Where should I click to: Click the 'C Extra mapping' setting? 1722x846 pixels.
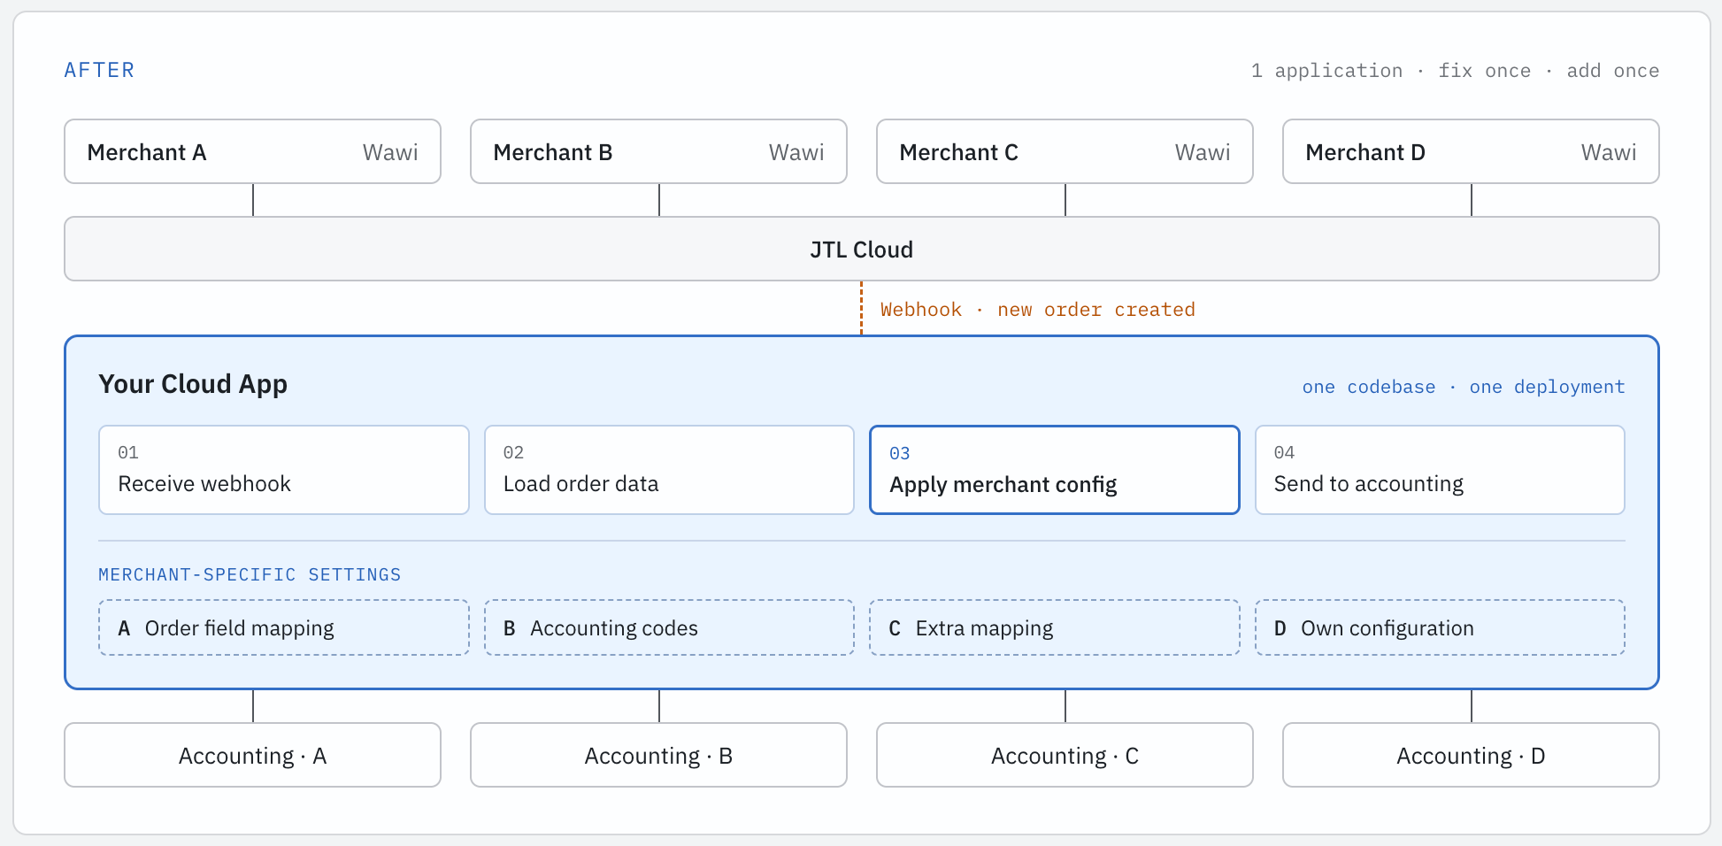click(x=1055, y=627)
